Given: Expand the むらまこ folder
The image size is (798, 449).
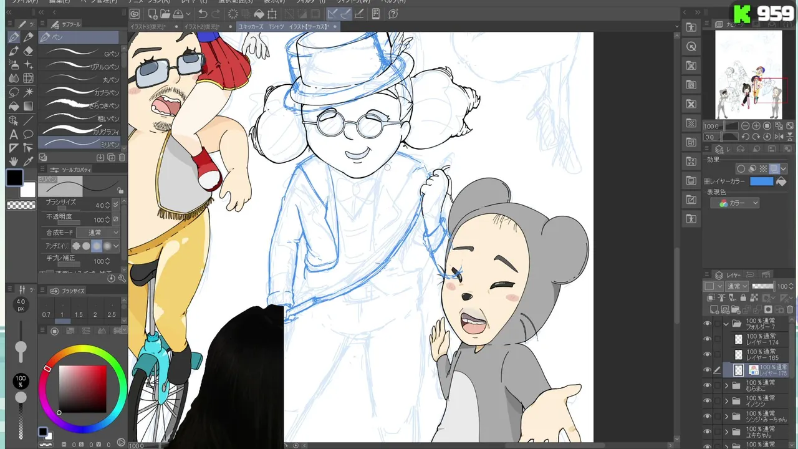Looking at the screenshot, I should [x=726, y=386].
